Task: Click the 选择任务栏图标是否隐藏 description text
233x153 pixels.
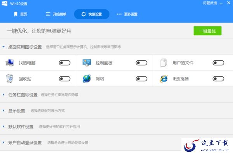Action: [59, 95]
